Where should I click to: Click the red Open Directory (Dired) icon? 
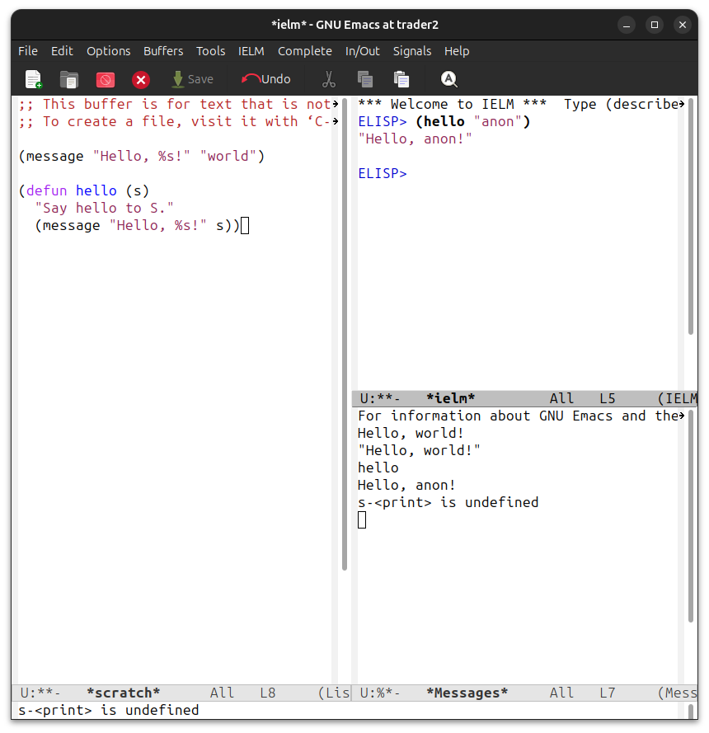[106, 79]
